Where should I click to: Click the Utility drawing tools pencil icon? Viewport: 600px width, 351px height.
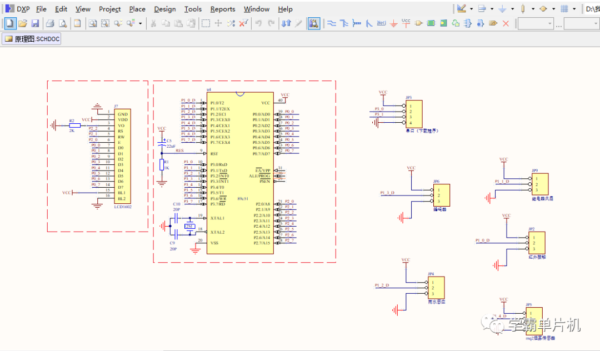coord(462,9)
